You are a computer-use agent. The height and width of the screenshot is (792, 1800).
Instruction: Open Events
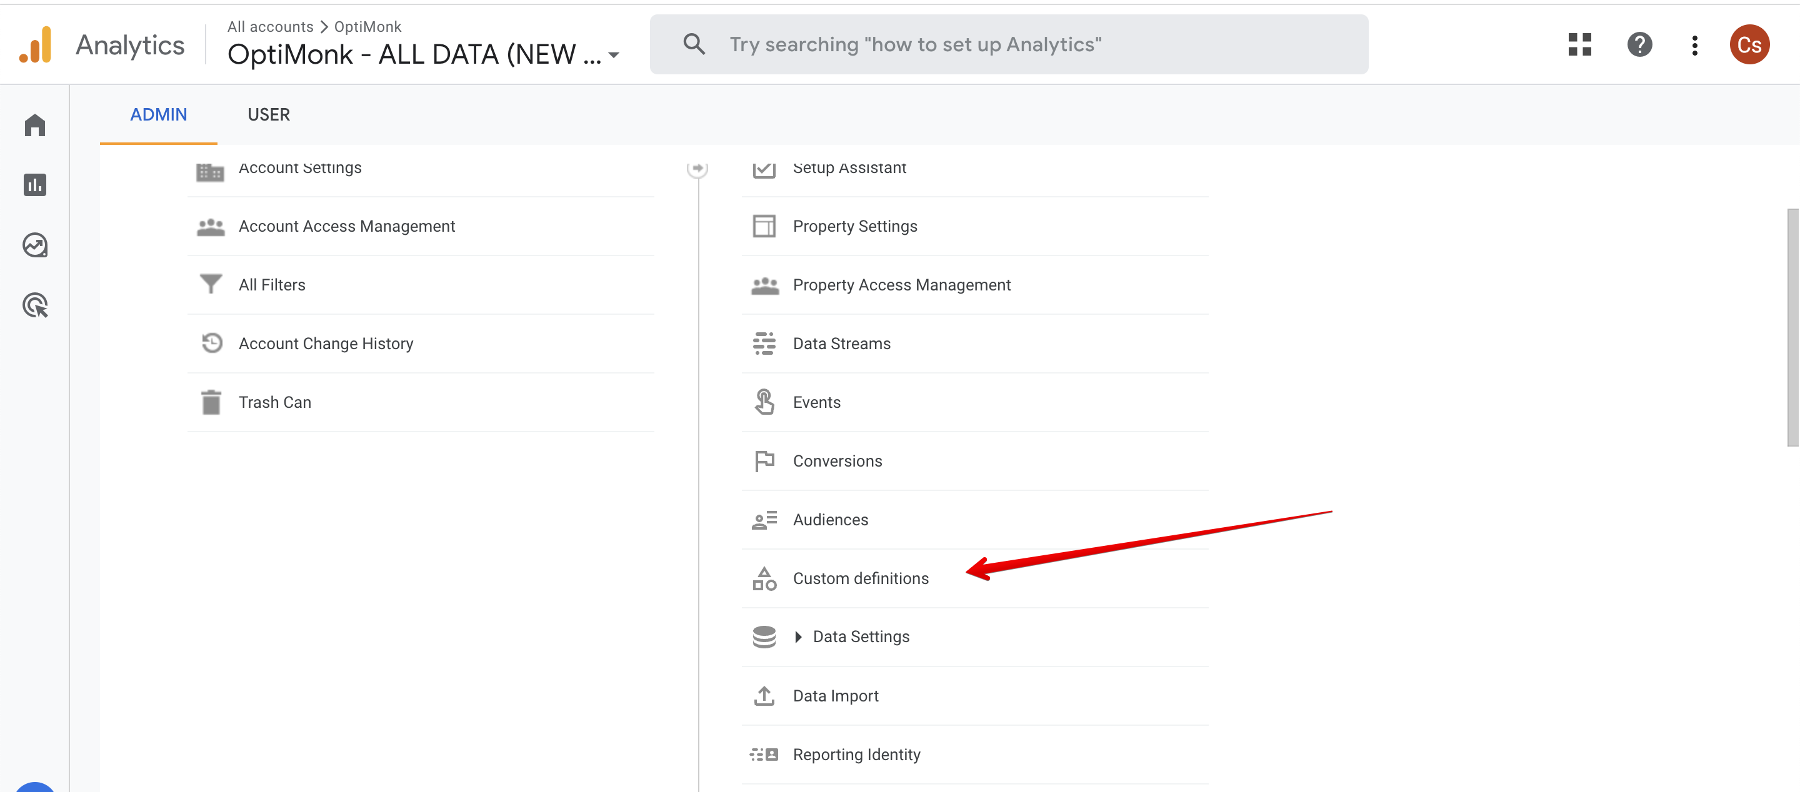816,402
